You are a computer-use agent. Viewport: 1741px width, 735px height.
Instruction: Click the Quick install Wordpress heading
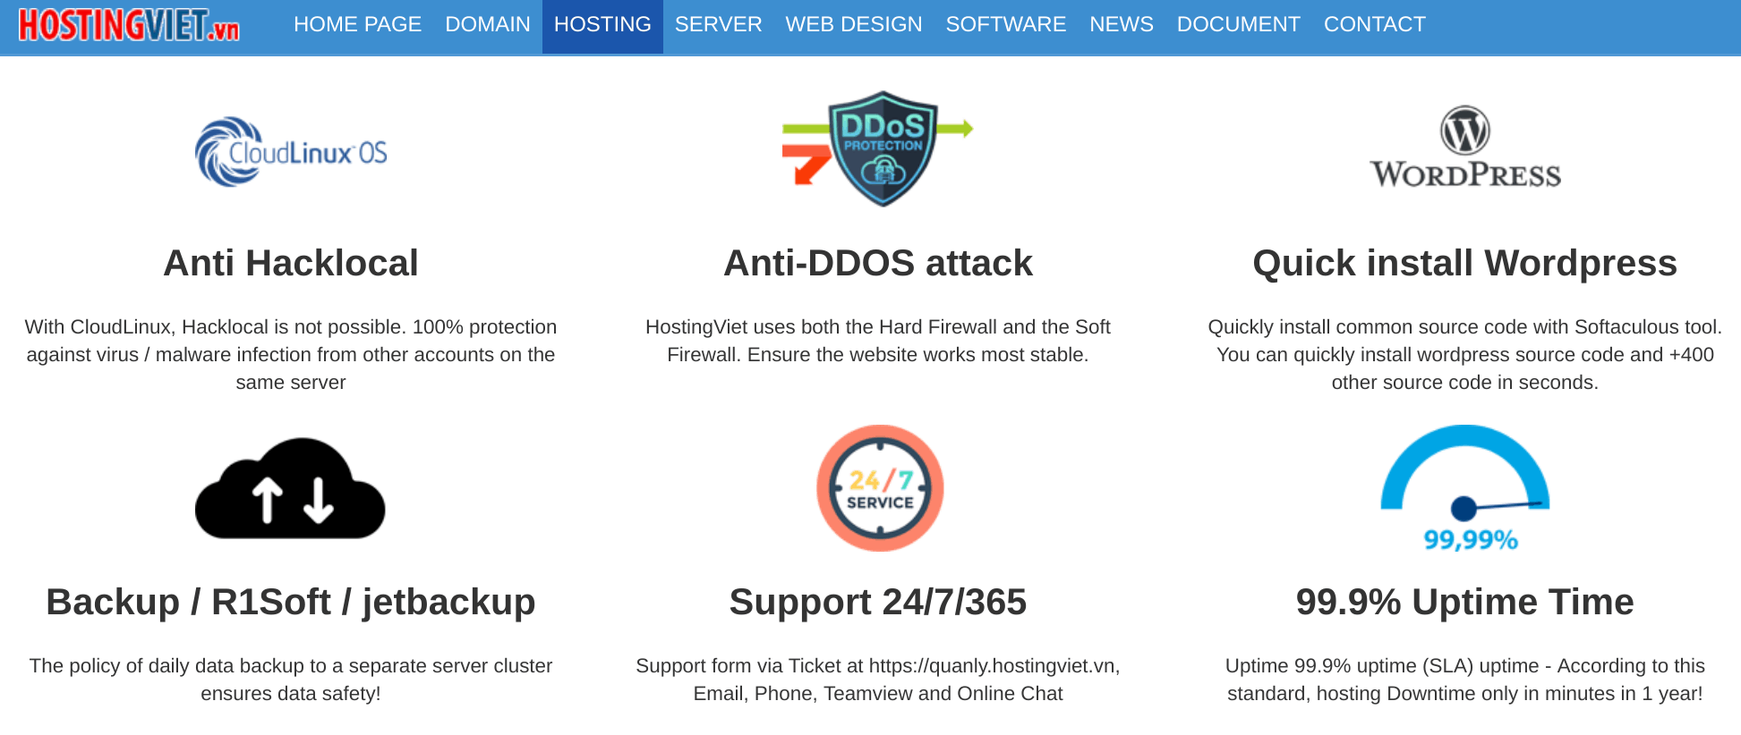click(1465, 263)
